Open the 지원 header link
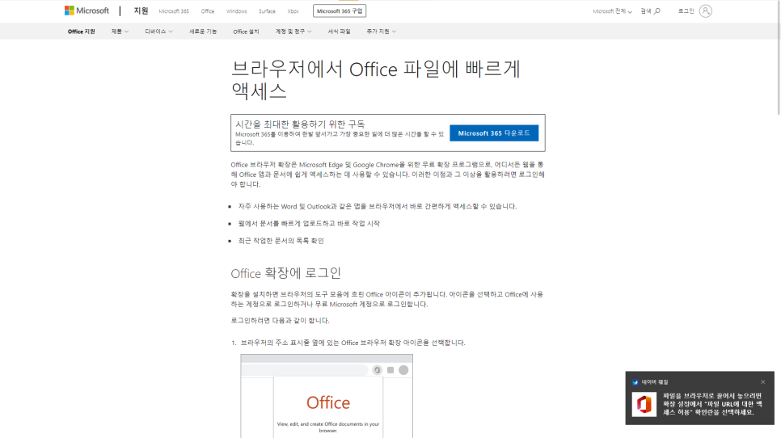 141,11
